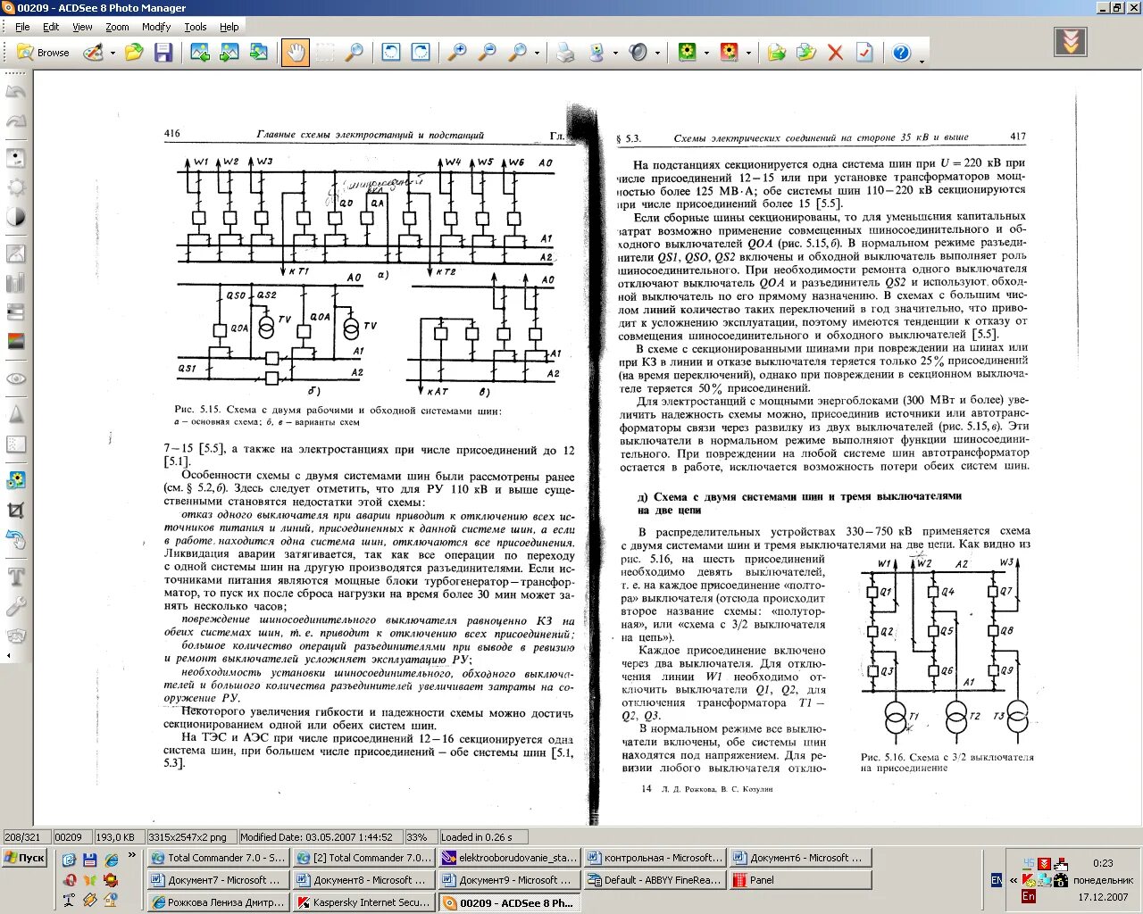1143x914 pixels.
Task: Open the Edit Mode palette icon
Action: (93, 53)
